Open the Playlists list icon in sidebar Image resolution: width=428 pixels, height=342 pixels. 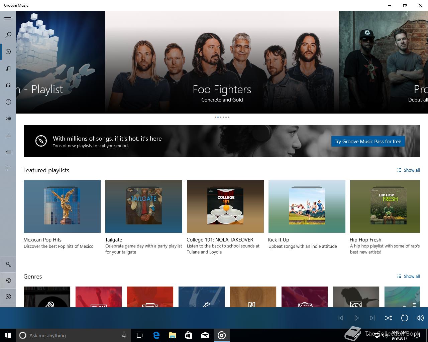(x=8, y=152)
